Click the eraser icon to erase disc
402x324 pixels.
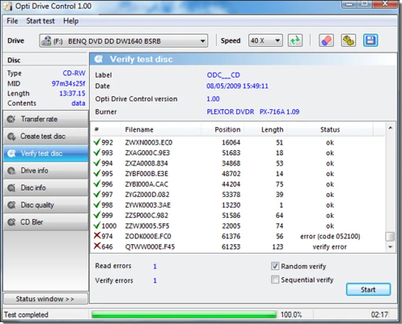[326, 41]
